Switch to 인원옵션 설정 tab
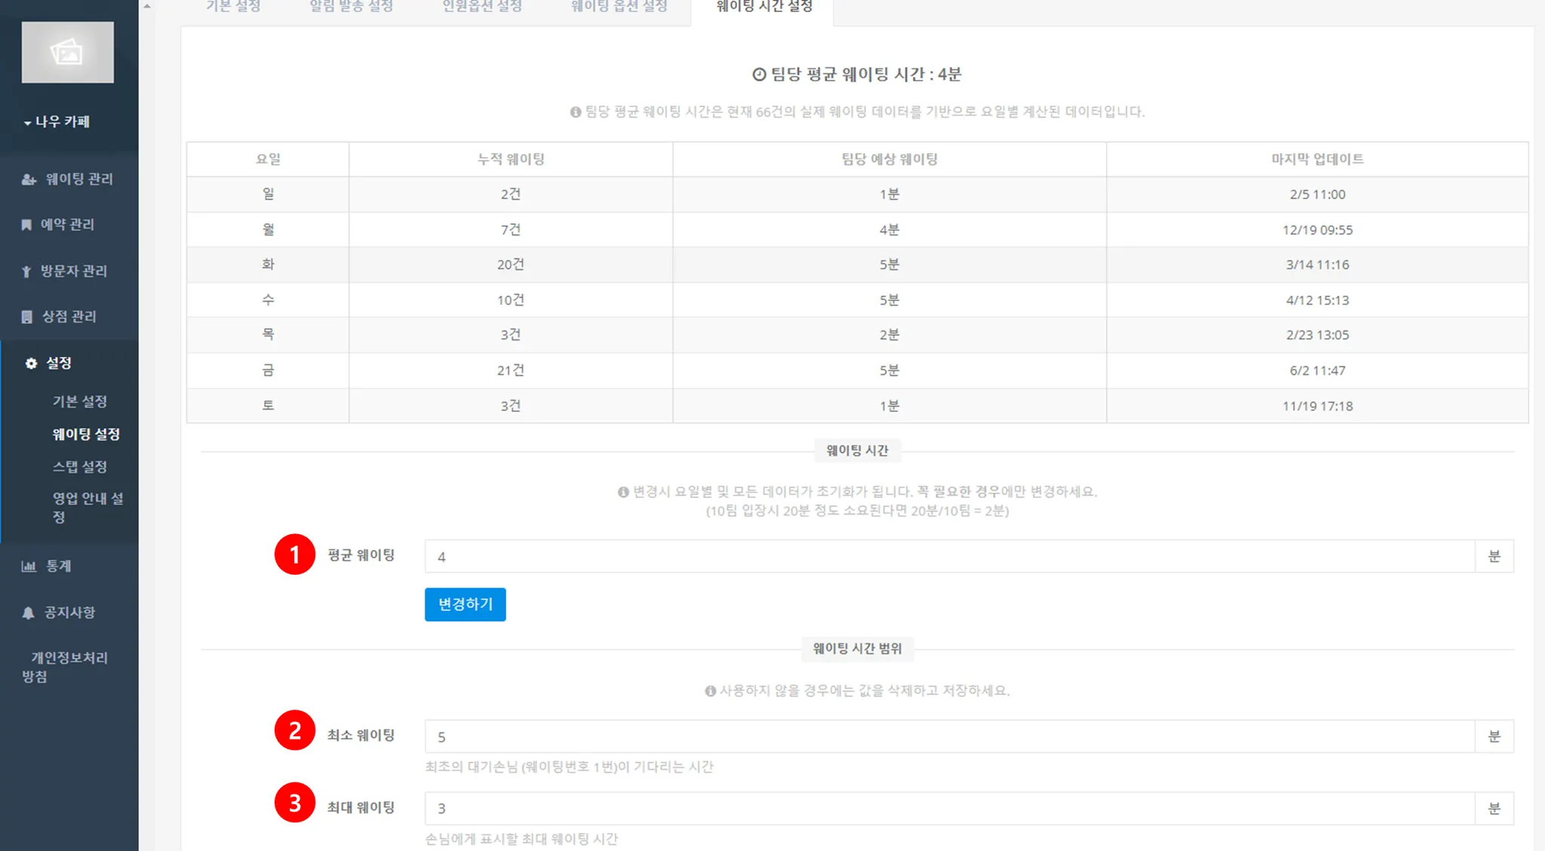 coord(481,7)
